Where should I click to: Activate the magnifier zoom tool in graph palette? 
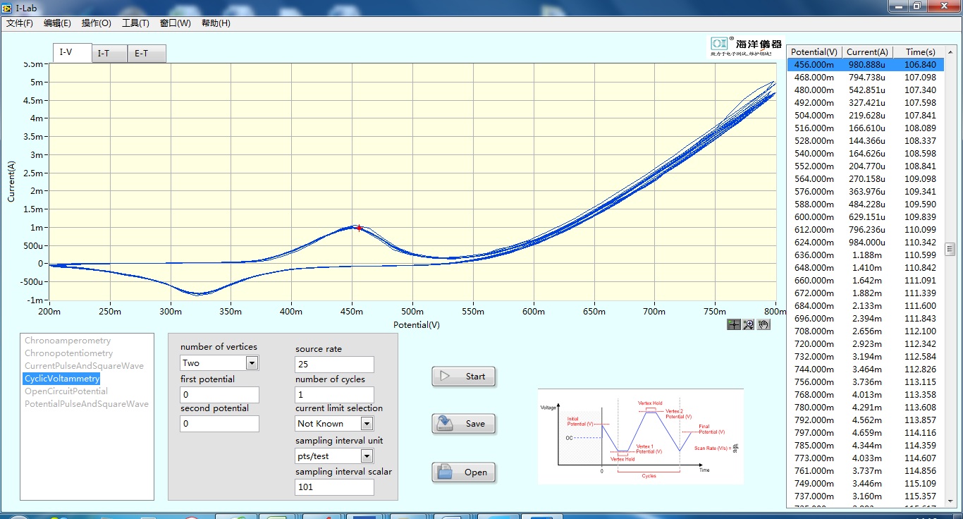[749, 324]
